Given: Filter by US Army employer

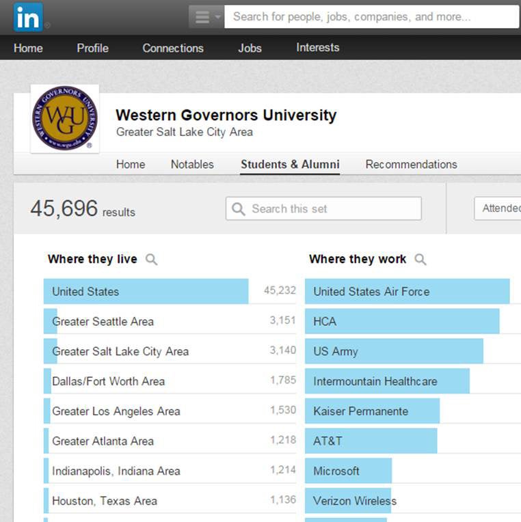Looking at the screenshot, I should tap(394, 351).
